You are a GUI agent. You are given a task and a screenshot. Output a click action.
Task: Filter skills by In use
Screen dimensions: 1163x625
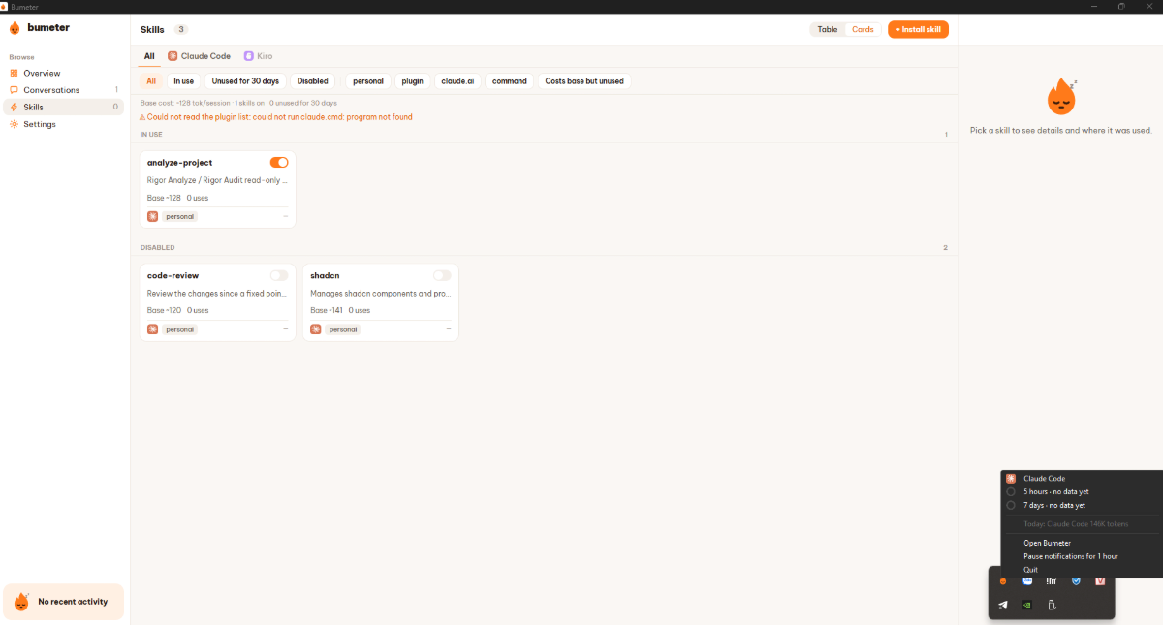click(184, 81)
